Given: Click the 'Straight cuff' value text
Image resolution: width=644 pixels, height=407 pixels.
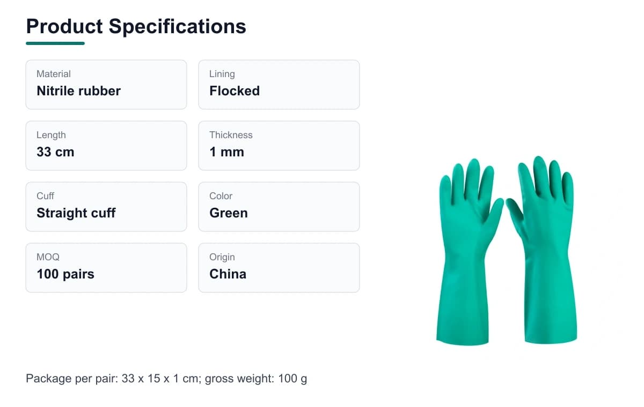Looking at the screenshot, I should pyautogui.click(x=76, y=213).
